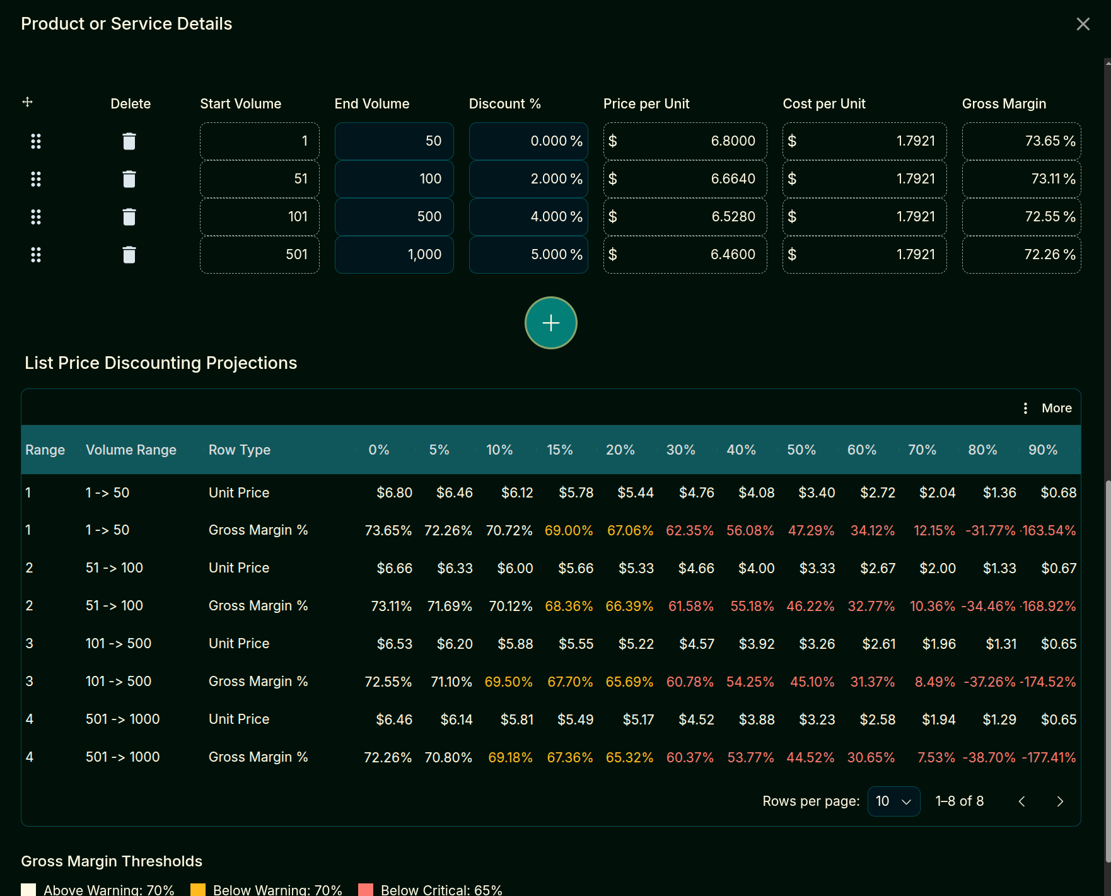Click the drag handle of the first tier row
1111x896 pixels.
(36, 141)
